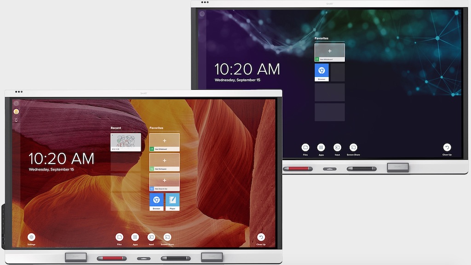Image resolution: width=471 pixels, height=265 pixels.
Task: Launch the Player app tile
Action: point(172,202)
